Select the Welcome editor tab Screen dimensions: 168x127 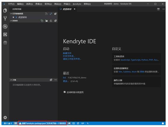click(x=68, y=9)
